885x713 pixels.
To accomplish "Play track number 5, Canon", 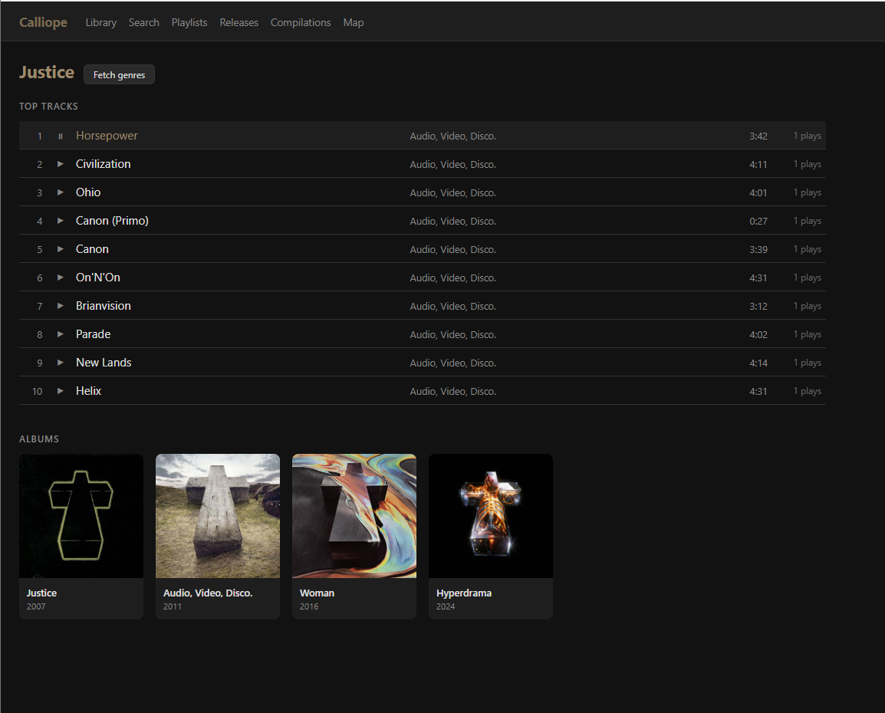I will (x=61, y=249).
